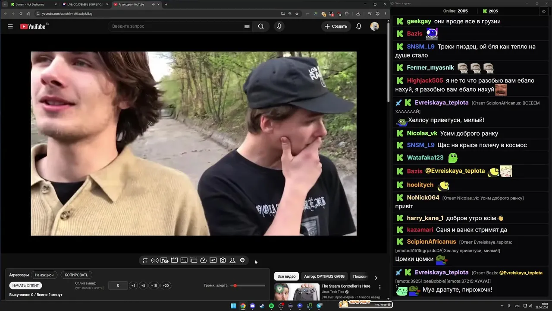Screen dimensions: 552x311
Task: Click the browser home button
Action: (29, 13)
